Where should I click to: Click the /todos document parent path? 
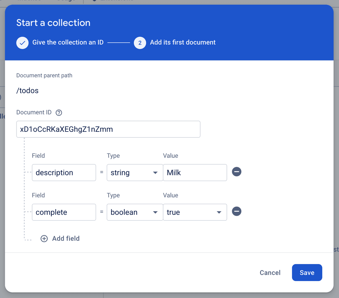click(x=27, y=91)
